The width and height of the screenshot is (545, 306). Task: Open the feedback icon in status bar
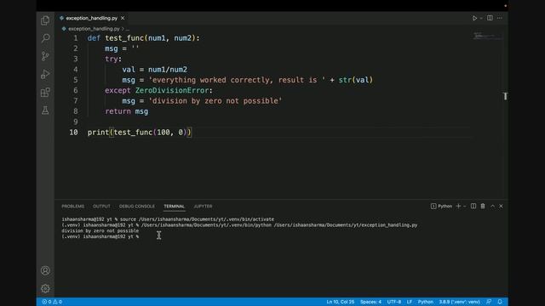(489, 302)
